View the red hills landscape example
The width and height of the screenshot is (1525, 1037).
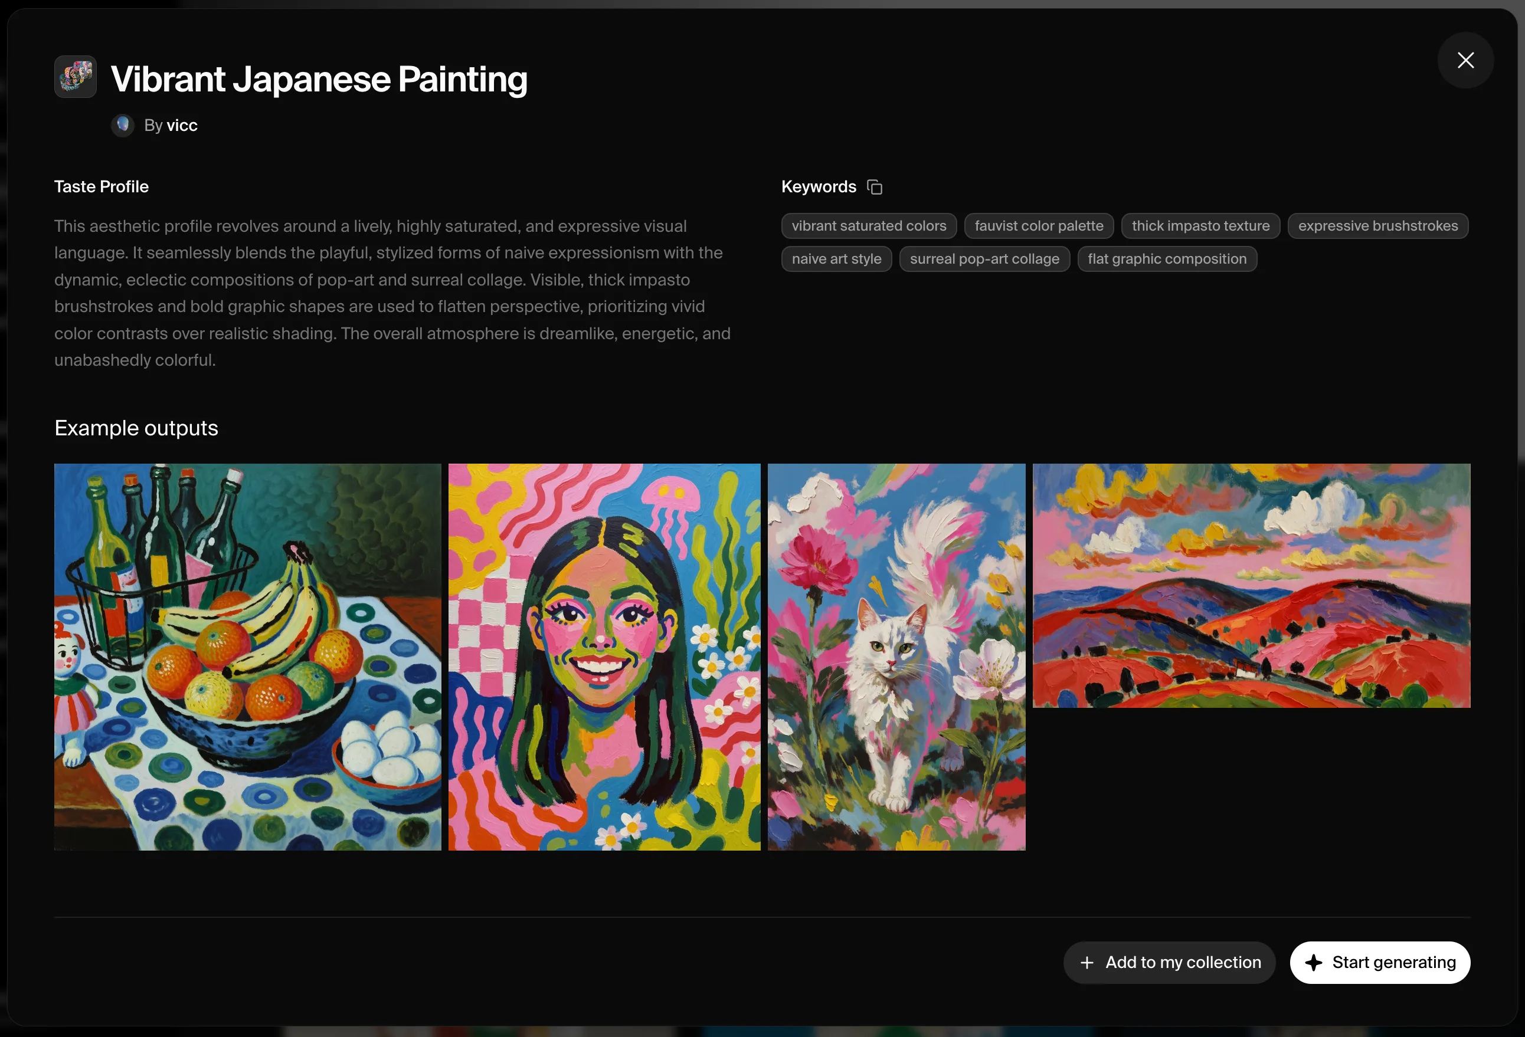click(1251, 586)
